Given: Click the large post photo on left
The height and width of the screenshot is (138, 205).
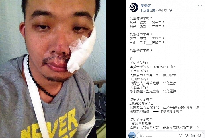Looking at the screenshot, I should click(53, 69).
